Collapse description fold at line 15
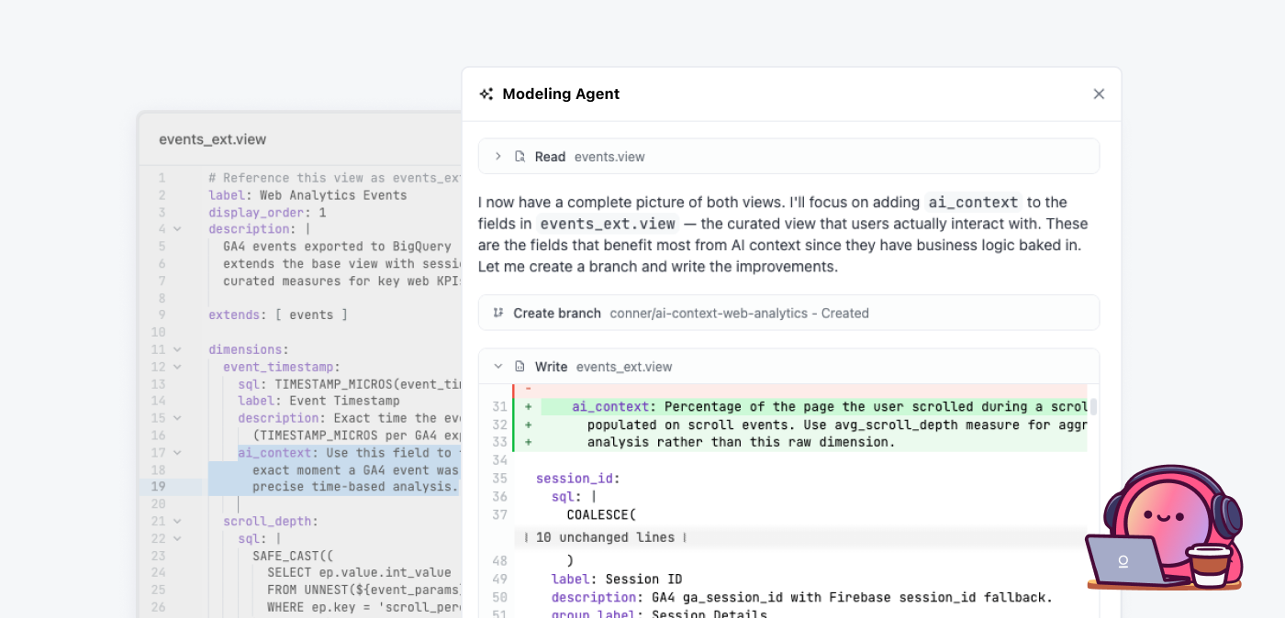 178,418
